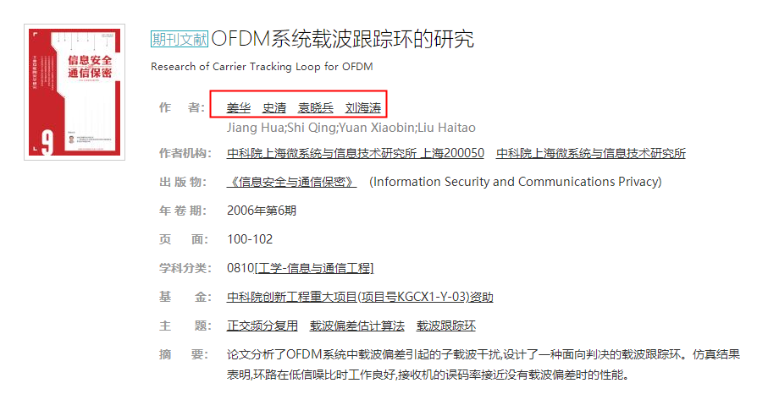Click the English names Jiang Hua;Shi Qing line

351,128
